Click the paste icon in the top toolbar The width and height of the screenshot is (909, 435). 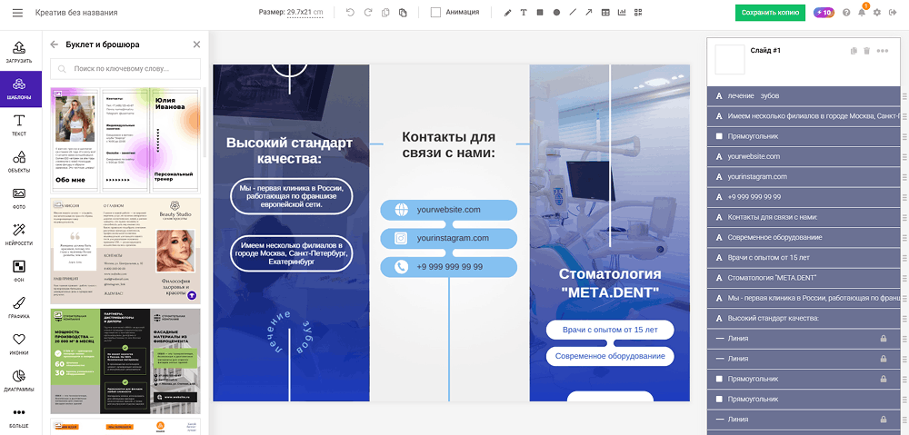point(403,12)
